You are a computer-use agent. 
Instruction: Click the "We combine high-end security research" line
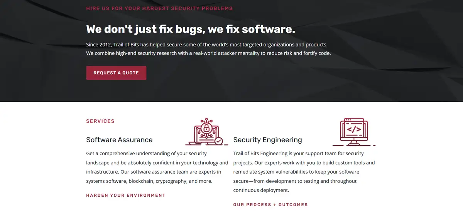[x=208, y=53]
